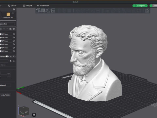This screenshot has height=118, width=157.
Task: Click the small edit icon above Textured PEI
Action: (x=13, y=13)
